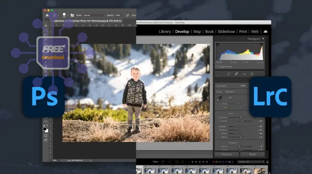Click the Shadows slider handle
Image resolution: width=312 pixels, height=174 pixels.
pyautogui.click(x=243, y=130)
